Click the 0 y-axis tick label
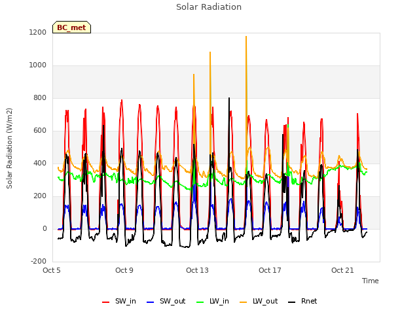Screen dimensions: 419x314 pos(45,229)
